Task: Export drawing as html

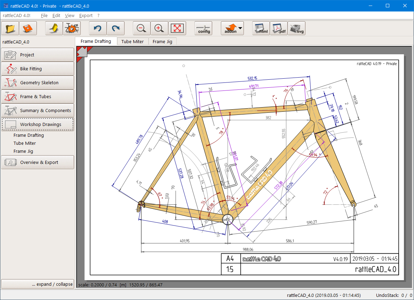Action: click(x=261, y=28)
